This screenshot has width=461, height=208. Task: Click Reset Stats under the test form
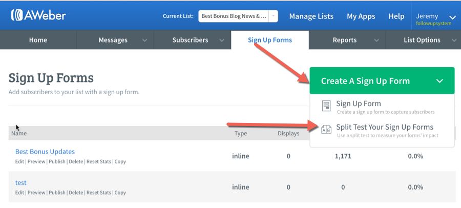tap(99, 193)
